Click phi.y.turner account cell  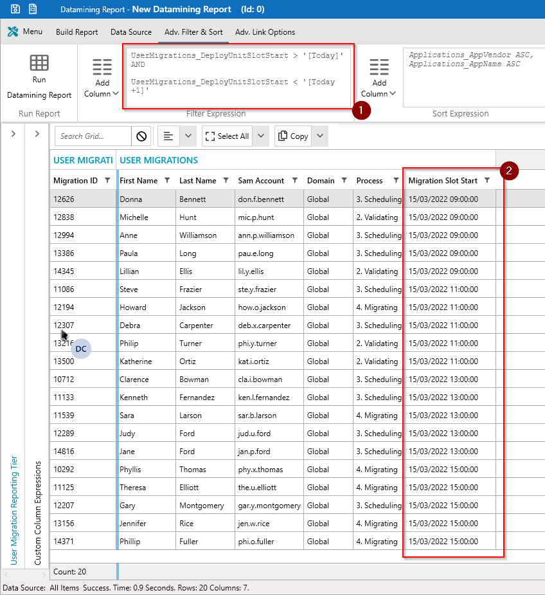click(269, 343)
